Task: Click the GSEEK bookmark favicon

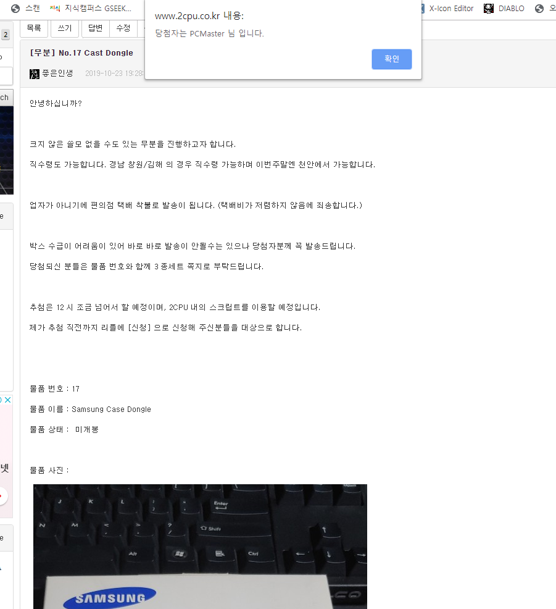Action: coord(55,8)
